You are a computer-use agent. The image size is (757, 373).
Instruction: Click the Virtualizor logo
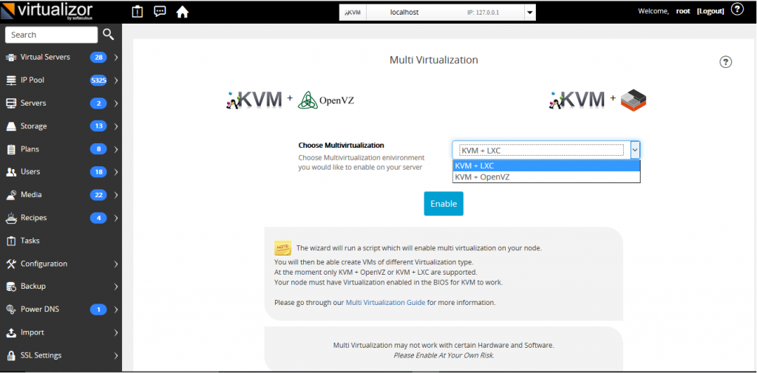(x=47, y=12)
